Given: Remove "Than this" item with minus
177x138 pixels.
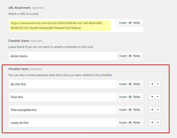Looking at the screenshot, I should (x=158, y=97).
